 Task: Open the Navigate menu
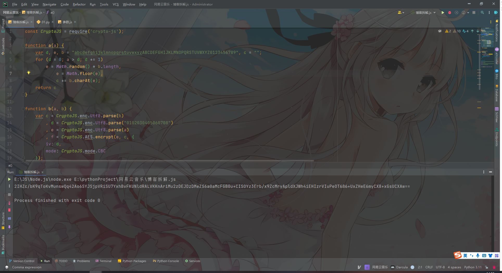pos(49,4)
